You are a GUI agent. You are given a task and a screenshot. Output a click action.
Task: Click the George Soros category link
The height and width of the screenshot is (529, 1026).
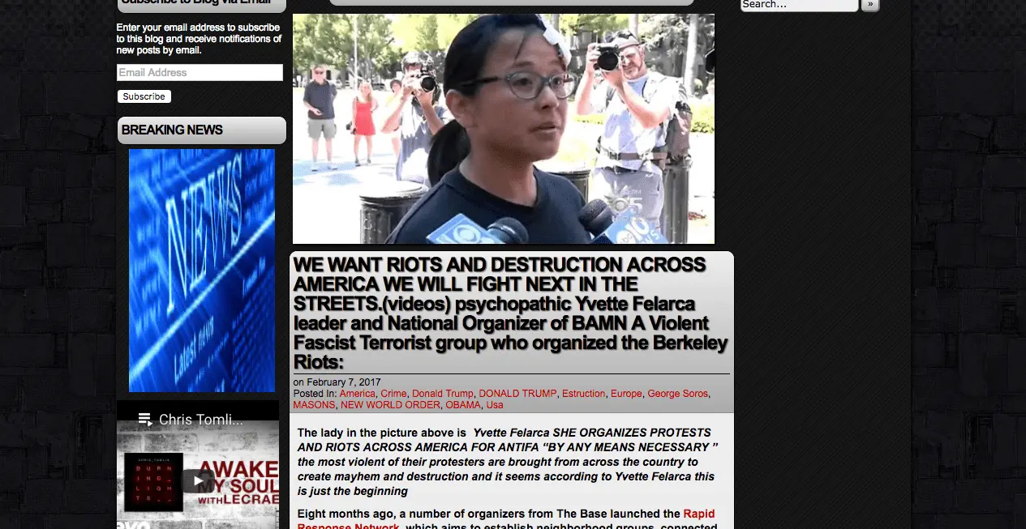[x=677, y=394]
